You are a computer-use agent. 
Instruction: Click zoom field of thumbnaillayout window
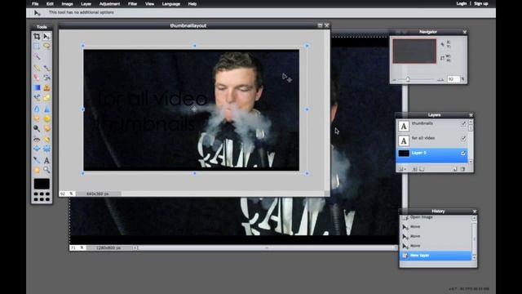pos(67,194)
